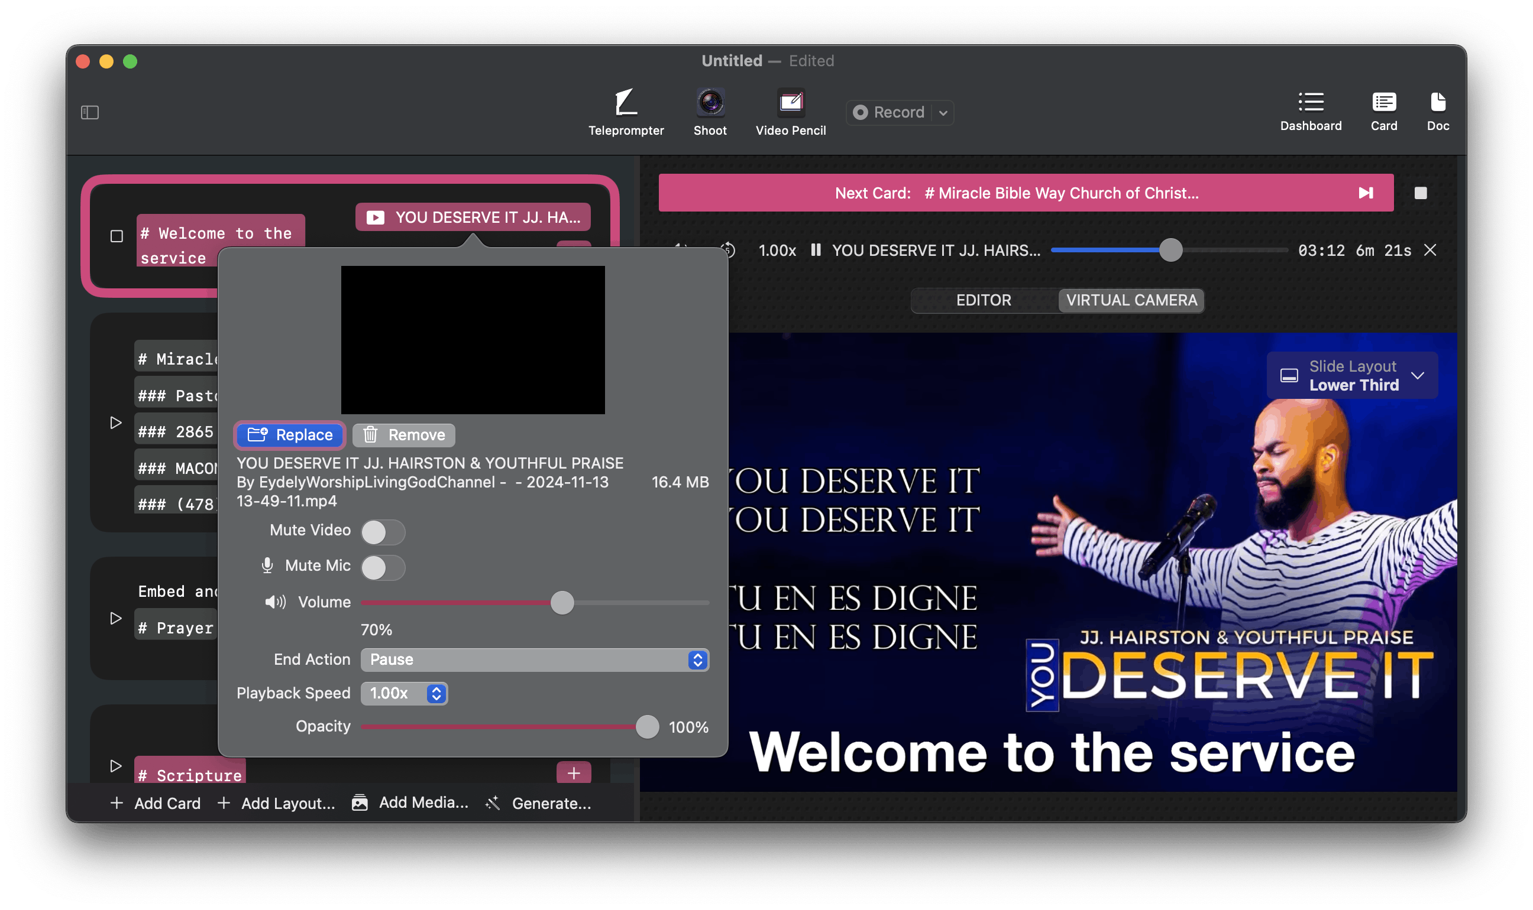Close the media playback bar
Viewport: 1533px width, 910px height.
coord(1429,249)
